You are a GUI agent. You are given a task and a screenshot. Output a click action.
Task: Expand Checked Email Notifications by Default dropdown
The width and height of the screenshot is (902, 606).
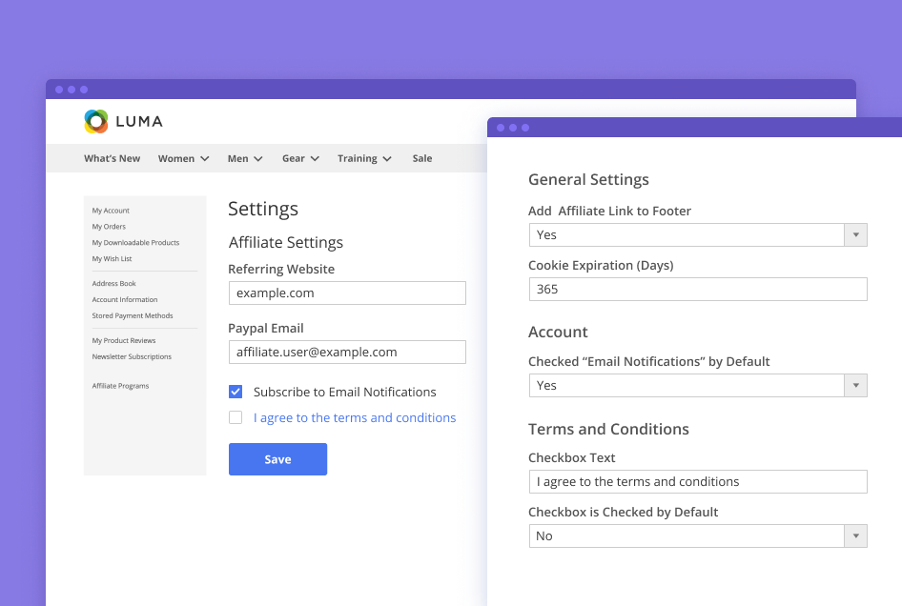(x=697, y=386)
